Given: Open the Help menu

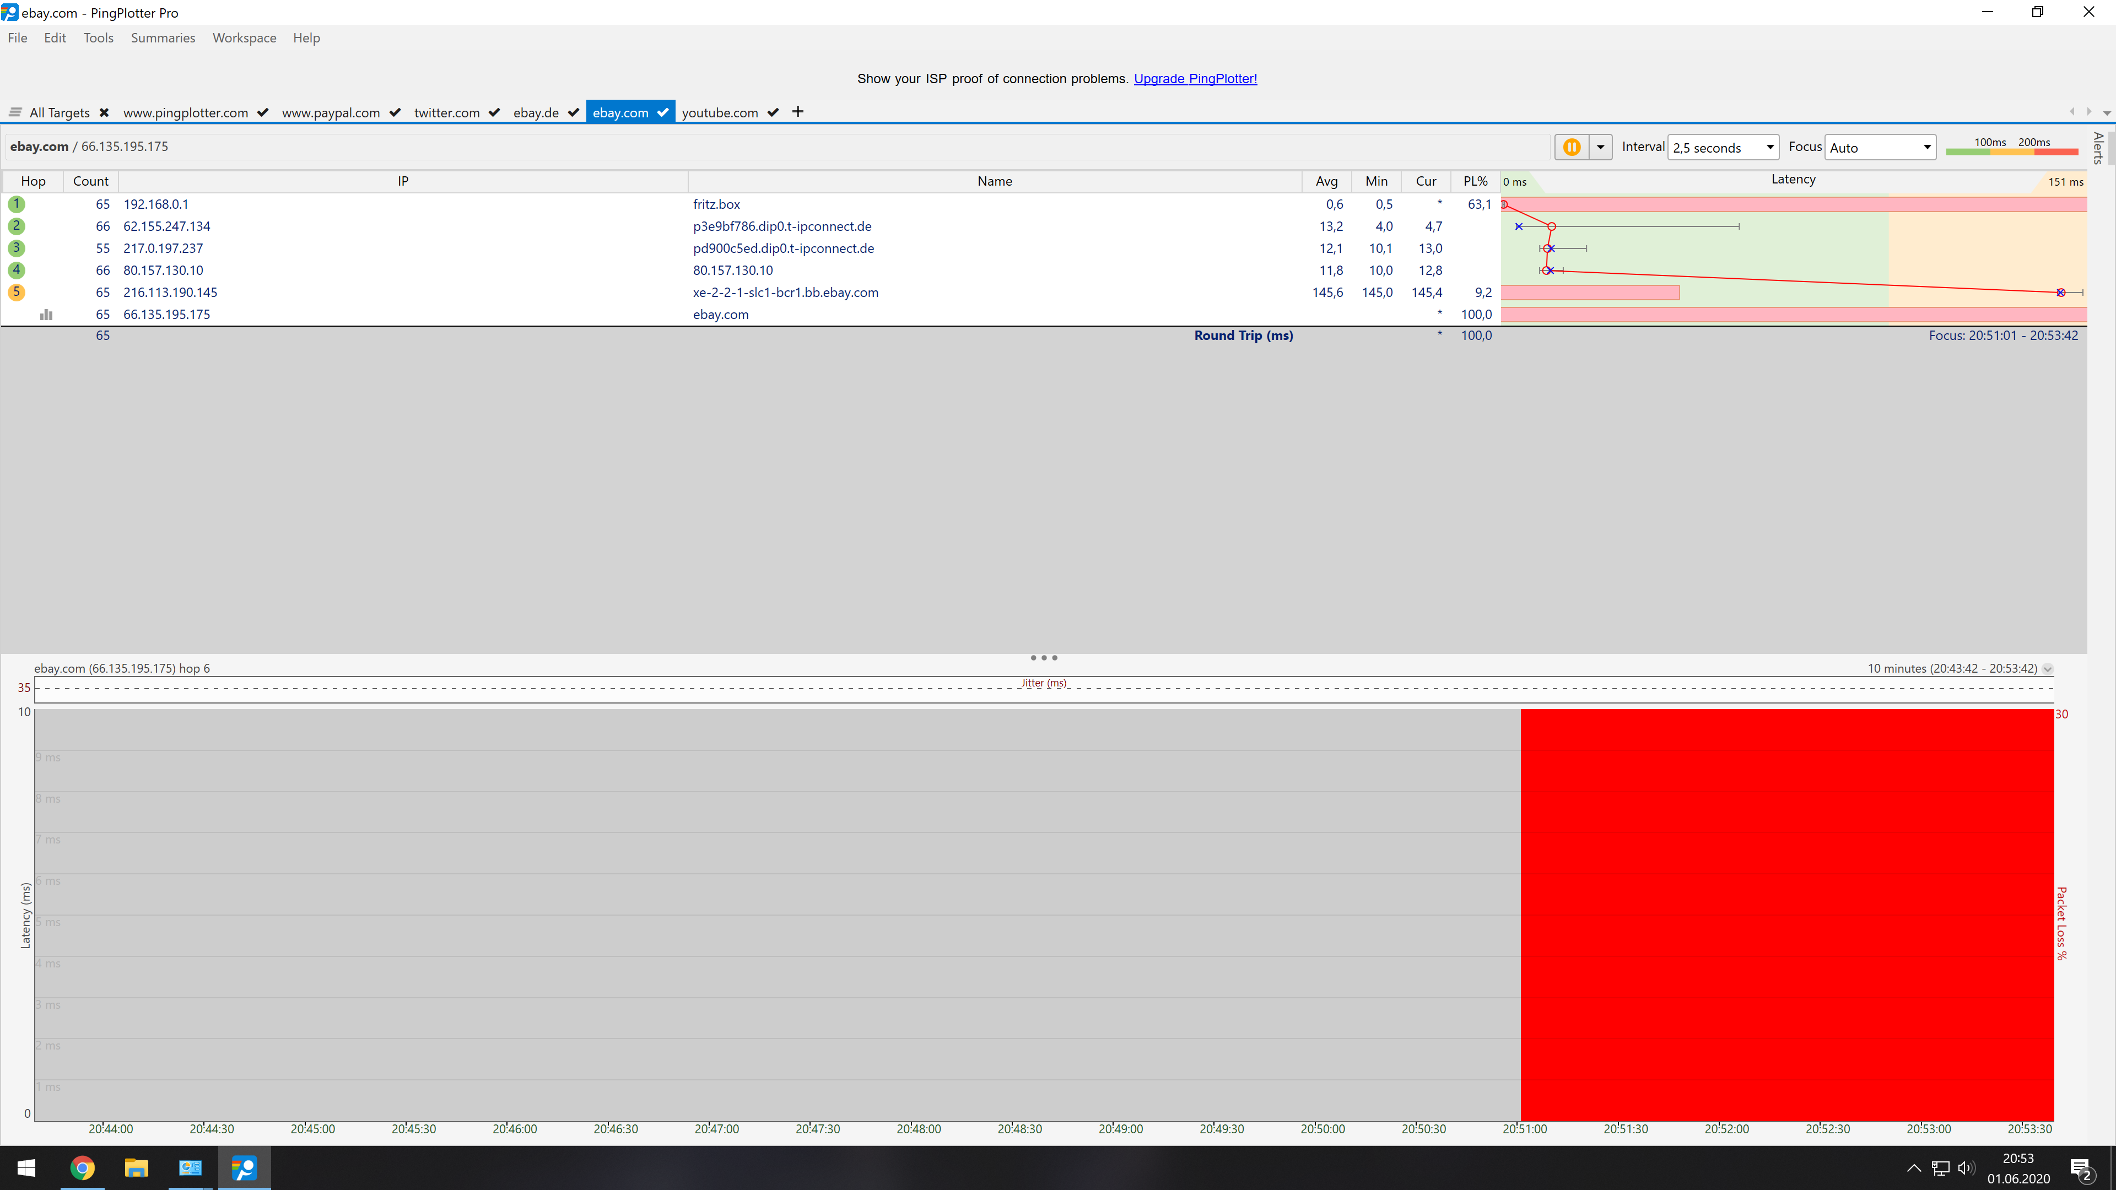Looking at the screenshot, I should click(306, 38).
